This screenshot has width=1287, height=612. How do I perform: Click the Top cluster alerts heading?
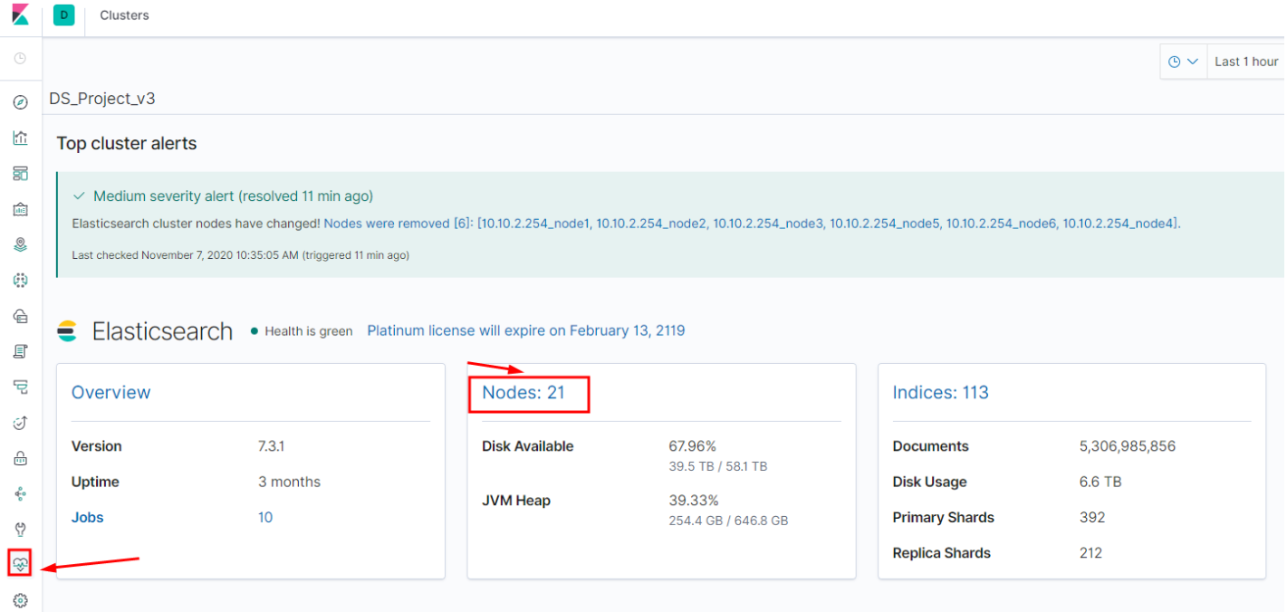127,143
